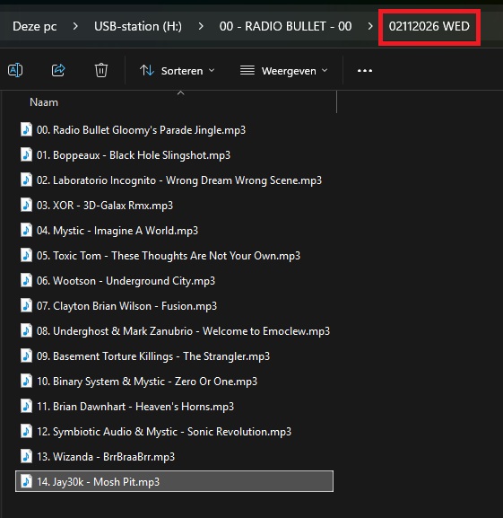Click the mp3 icon of Imagine A World
Screen dimensions: 503x518
click(x=26, y=230)
